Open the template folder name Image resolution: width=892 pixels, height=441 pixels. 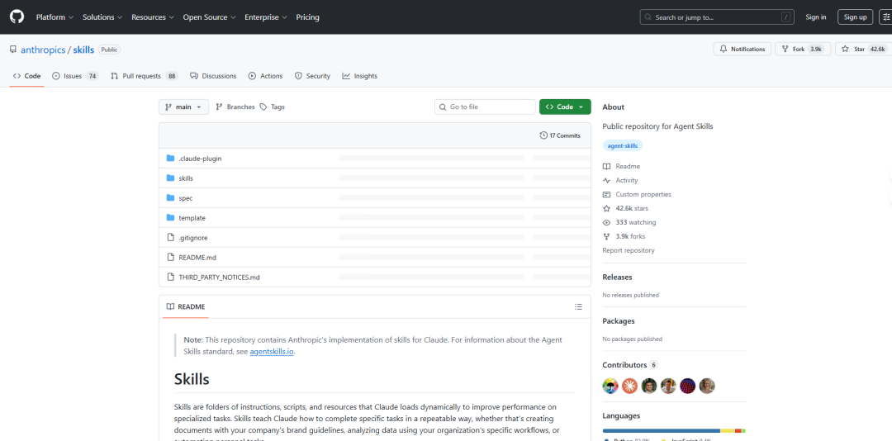(x=192, y=218)
